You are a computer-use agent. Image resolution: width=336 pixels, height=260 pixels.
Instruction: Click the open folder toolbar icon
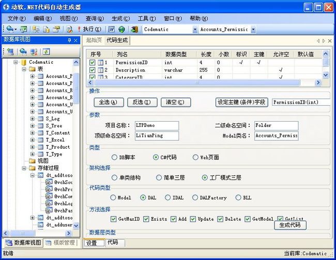[x=56, y=29]
